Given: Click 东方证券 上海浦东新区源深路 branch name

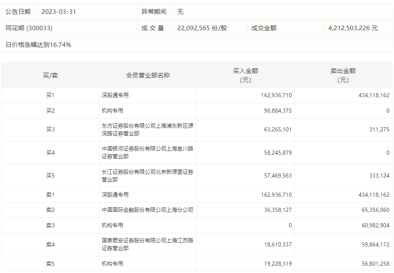Looking at the screenshot, I should (x=147, y=130).
